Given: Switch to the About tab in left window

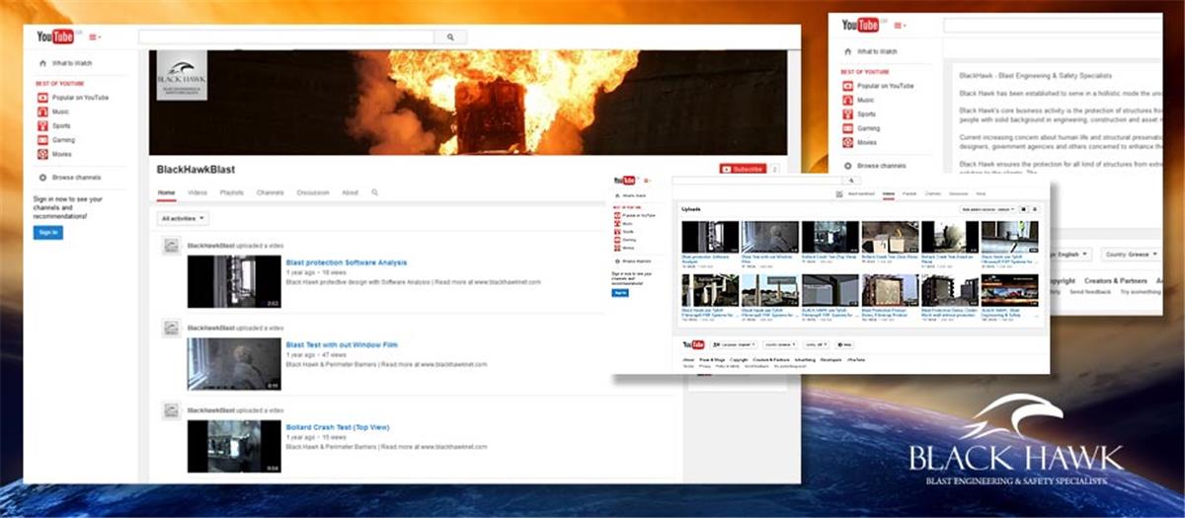Looking at the screenshot, I should pos(351,192).
